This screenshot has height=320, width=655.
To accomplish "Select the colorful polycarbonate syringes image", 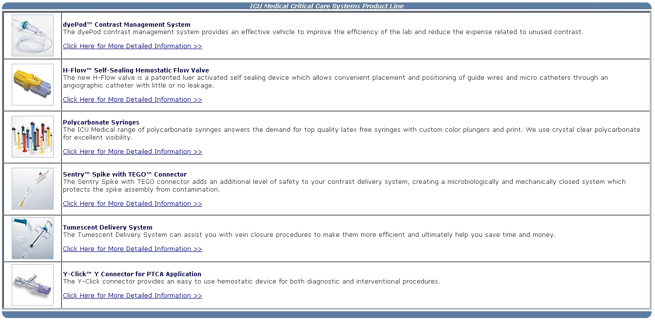I will click(x=32, y=137).
